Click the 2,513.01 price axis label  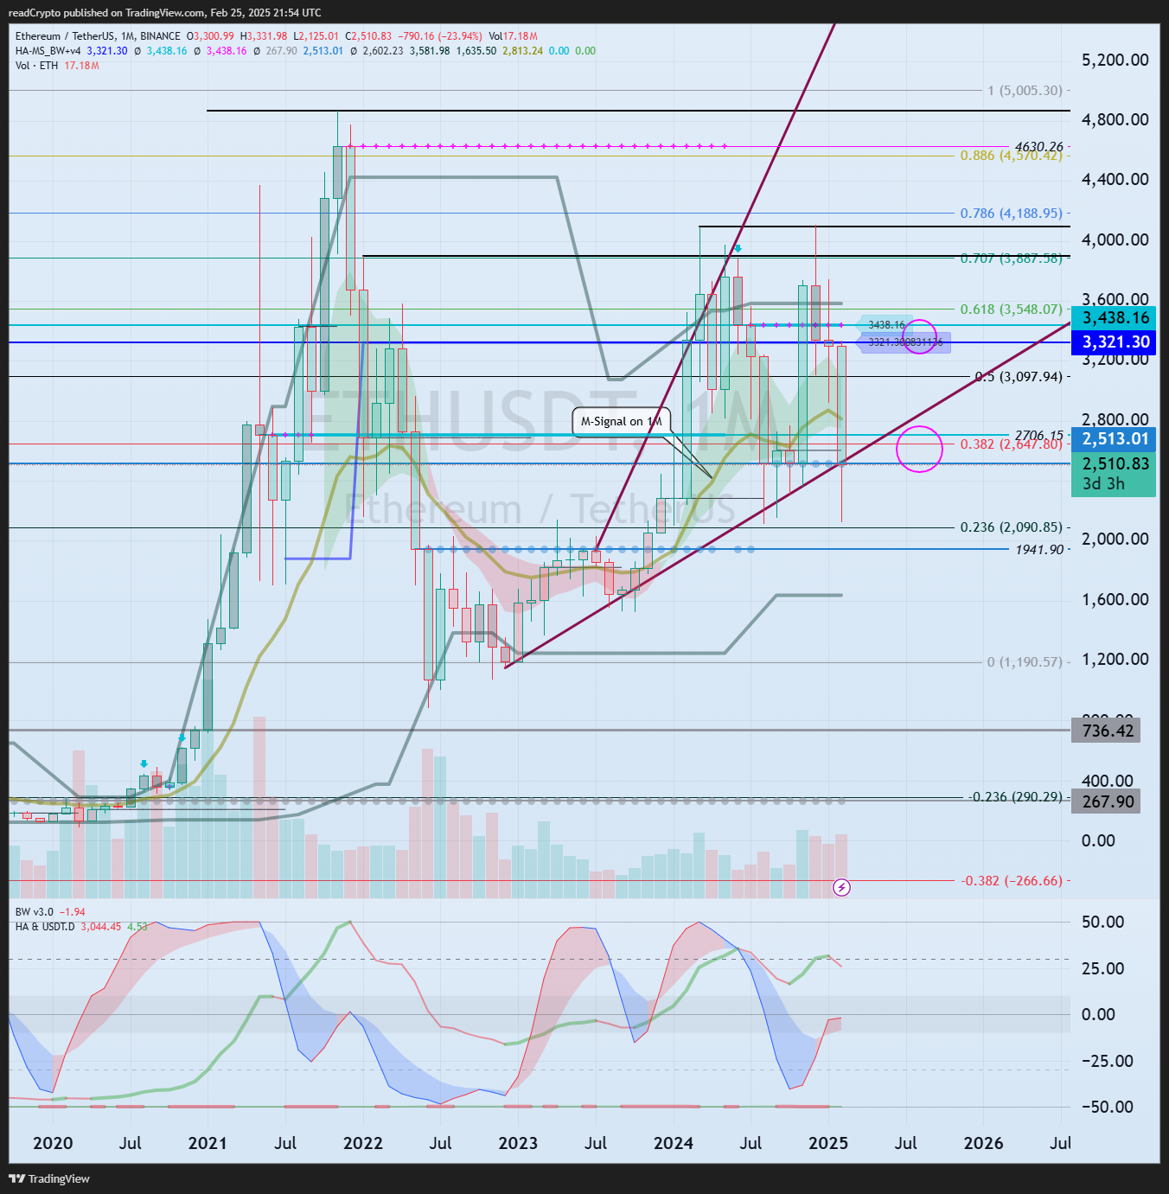(x=1115, y=439)
